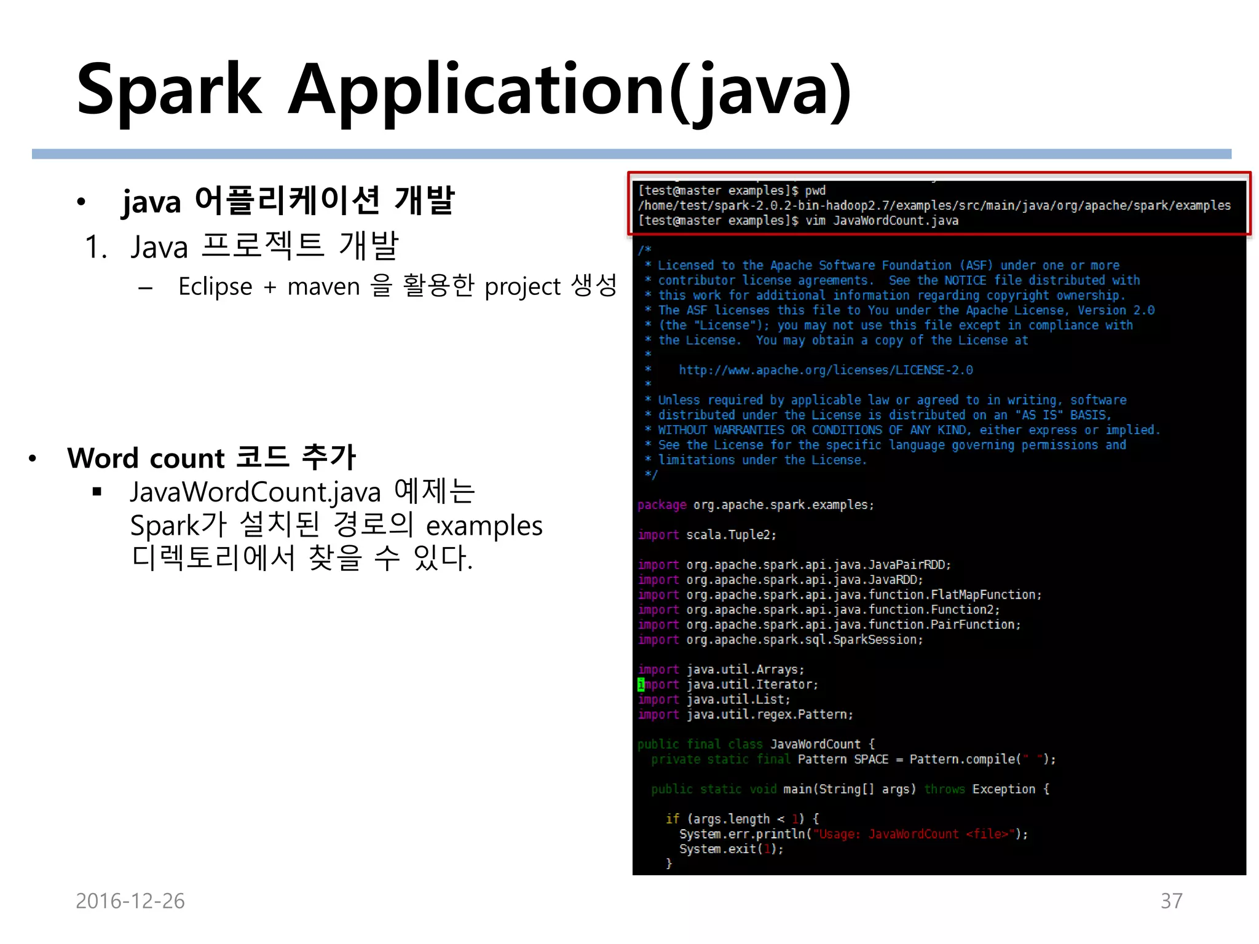Click the slide page number 37

1170,901
